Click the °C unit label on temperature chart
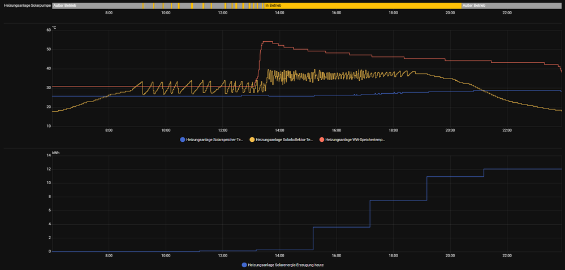 pyautogui.click(x=54, y=27)
